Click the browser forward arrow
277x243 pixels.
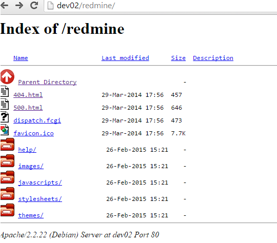click(19, 6)
